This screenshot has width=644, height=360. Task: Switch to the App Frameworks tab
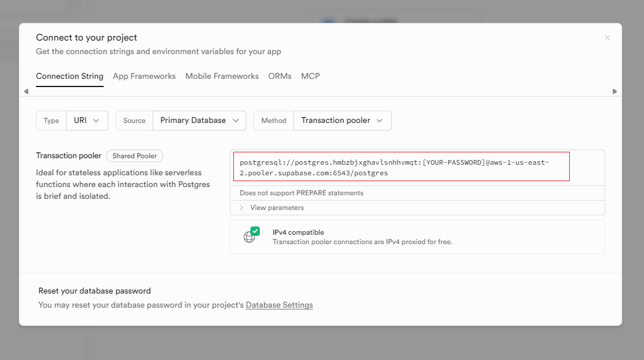tap(144, 76)
